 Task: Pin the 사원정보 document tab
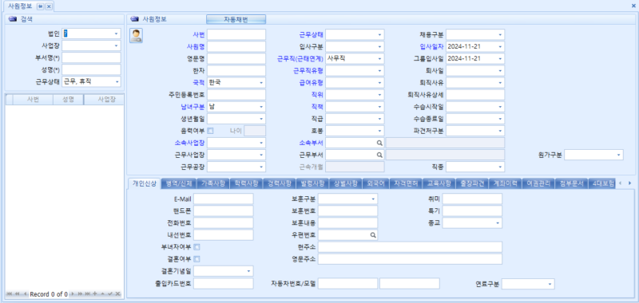coord(41,6)
